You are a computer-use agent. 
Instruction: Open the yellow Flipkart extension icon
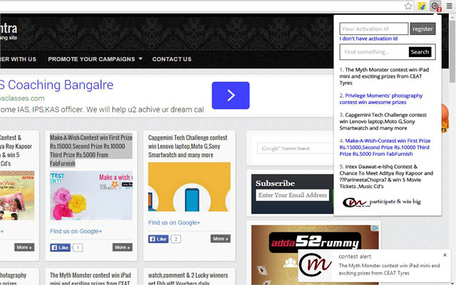(x=422, y=6)
